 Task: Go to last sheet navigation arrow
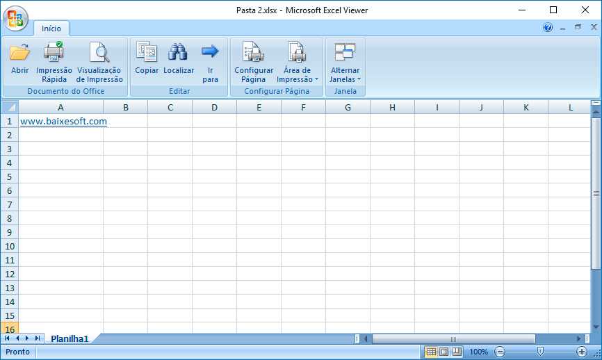click(38, 338)
